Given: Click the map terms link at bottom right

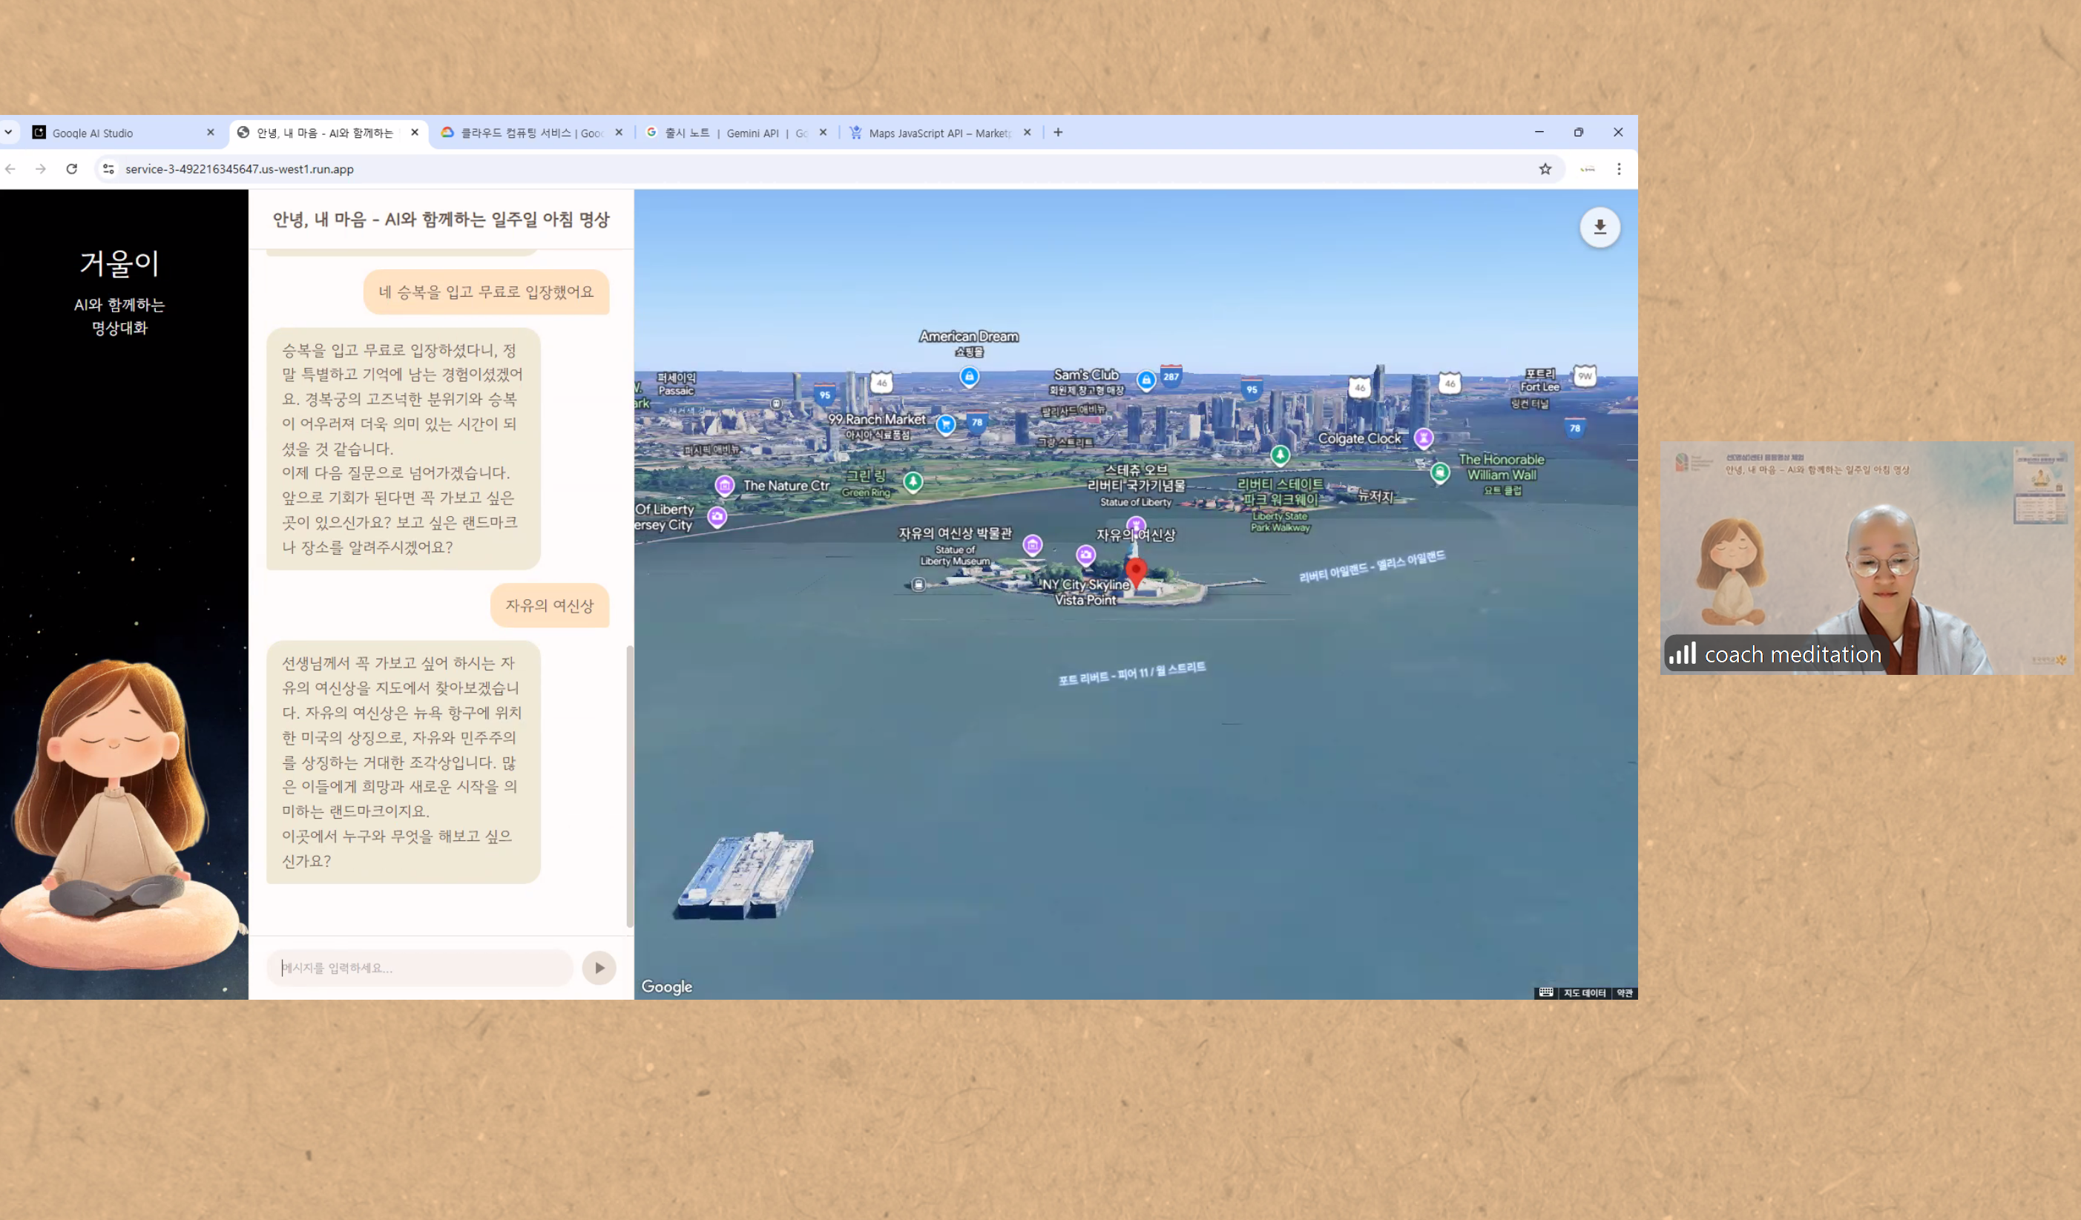Looking at the screenshot, I should [1623, 992].
